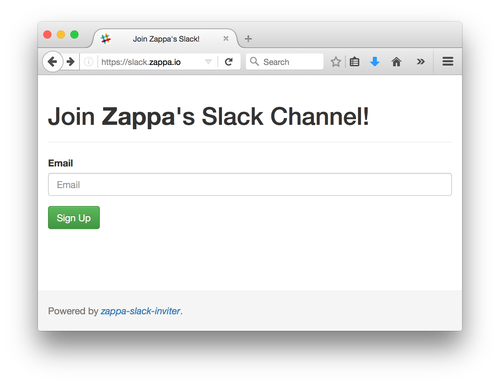Maximize window with the green button

tap(74, 35)
